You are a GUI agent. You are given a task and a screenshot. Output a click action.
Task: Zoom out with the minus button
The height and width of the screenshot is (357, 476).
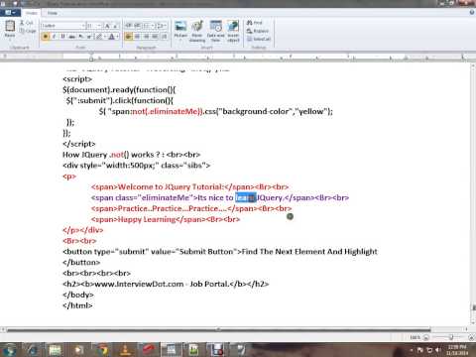426,337
